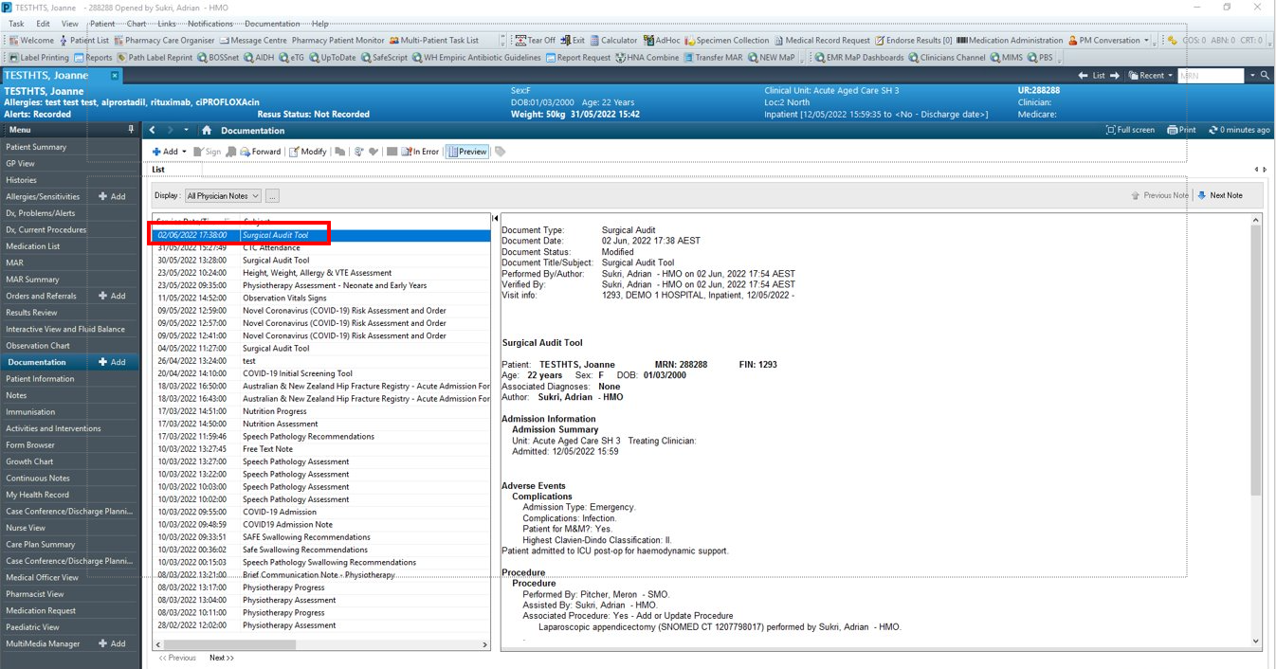
Task: Click the Modify document button
Action: 308,152
